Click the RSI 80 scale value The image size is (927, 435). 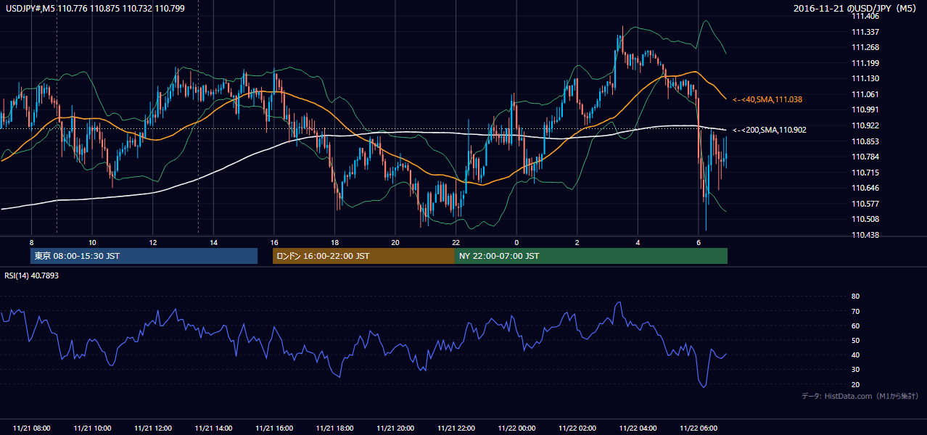(x=855, y=297)
